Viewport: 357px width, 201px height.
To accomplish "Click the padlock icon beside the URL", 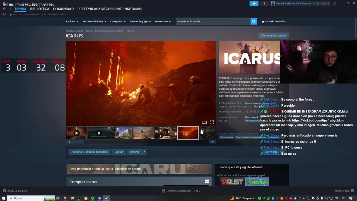I will (11, 14).
